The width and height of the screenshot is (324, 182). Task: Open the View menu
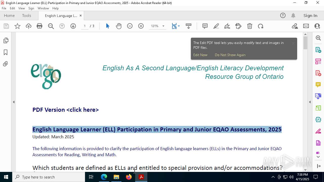point(22,8)
